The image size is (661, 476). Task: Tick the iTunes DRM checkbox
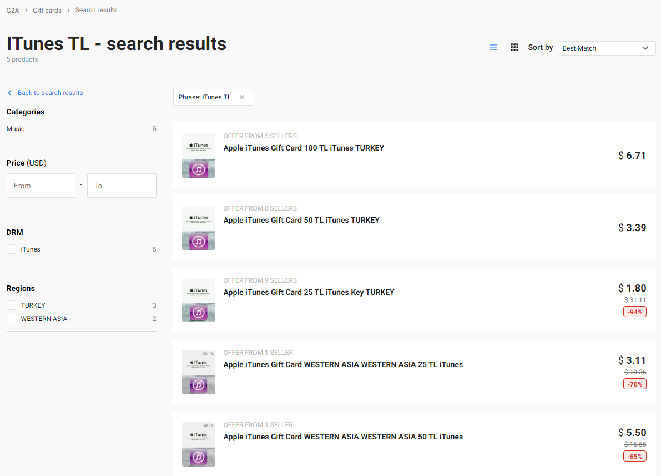[x=12, y=249]
